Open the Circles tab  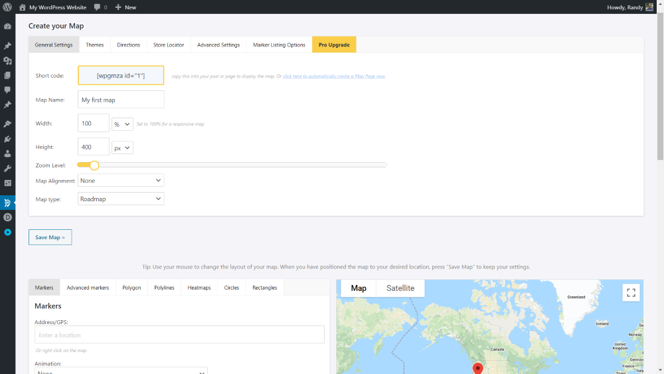coord(232,288)
